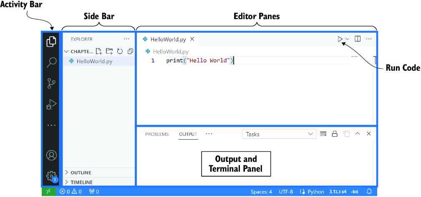This screenshot has height=197, width=421.
Task: Maximize the panel with chevron up
Action: [x=357, y=133]
